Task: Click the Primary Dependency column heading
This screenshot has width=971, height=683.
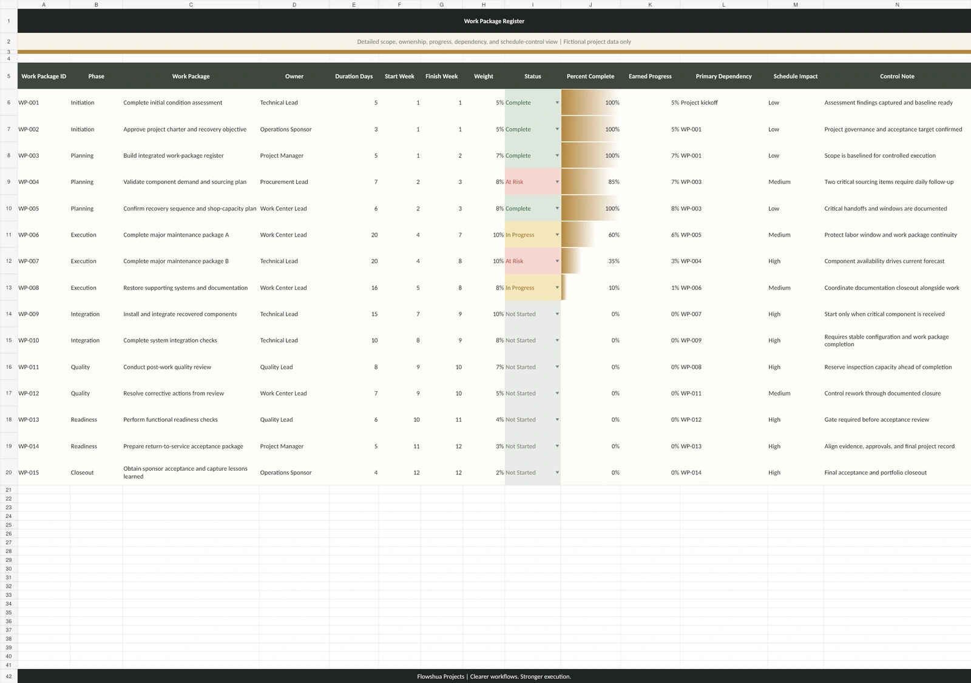Action: pyautogui.click(x=723, y=76)
